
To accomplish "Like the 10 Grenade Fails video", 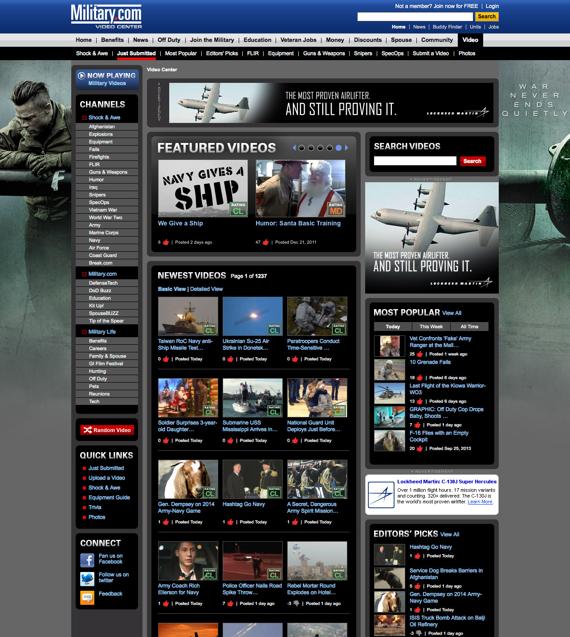I will point(419,378).
